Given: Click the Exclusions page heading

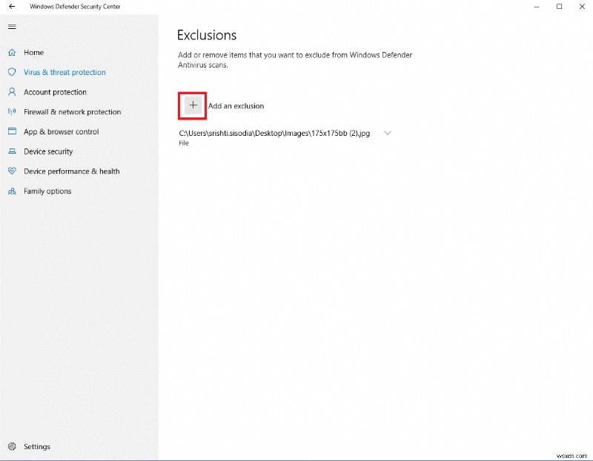Looking at the screenshot, I should click(x=206, y=35).
